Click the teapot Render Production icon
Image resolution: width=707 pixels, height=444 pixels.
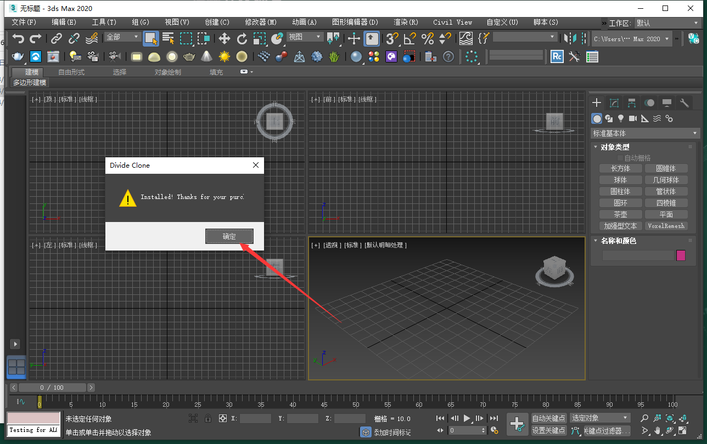tap(18, 56)
